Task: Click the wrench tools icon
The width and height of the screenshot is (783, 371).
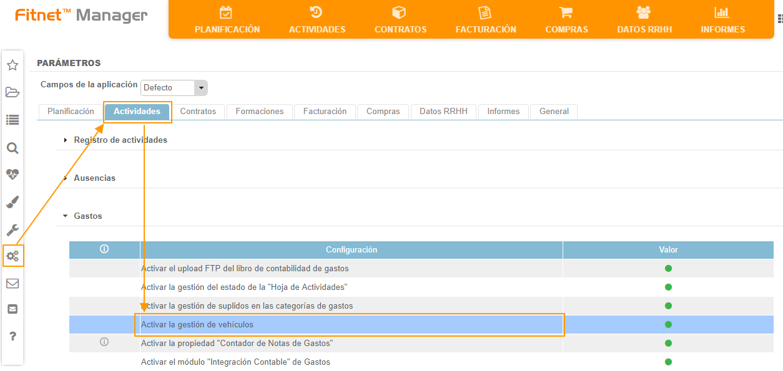Action: pos(12,229)
